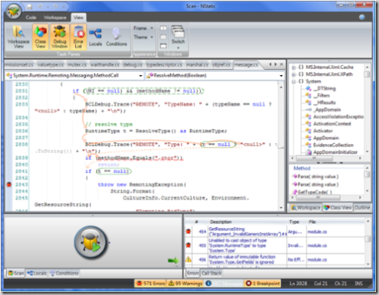Click the NStatic beetle application orb

pos(13,11)
